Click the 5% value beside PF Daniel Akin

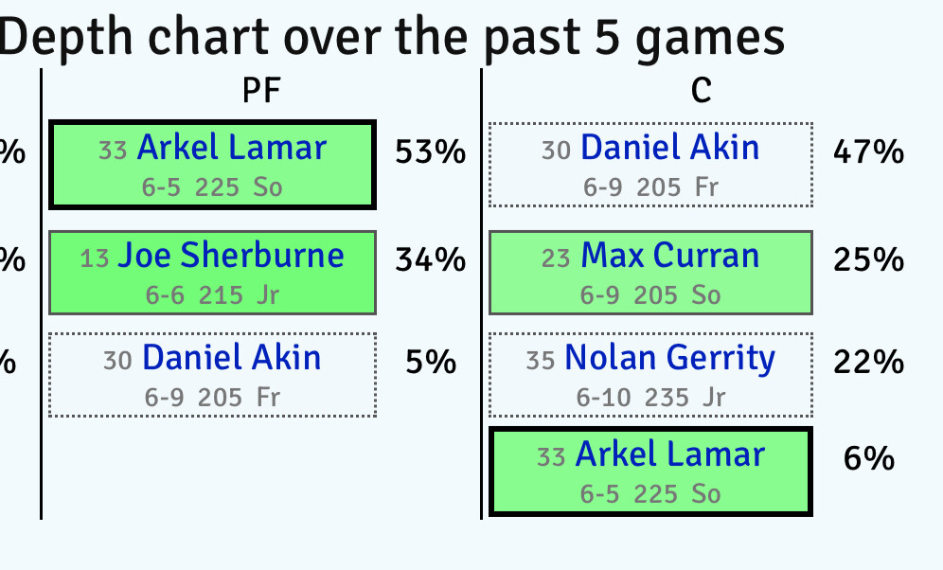click(x=431, y=362)
